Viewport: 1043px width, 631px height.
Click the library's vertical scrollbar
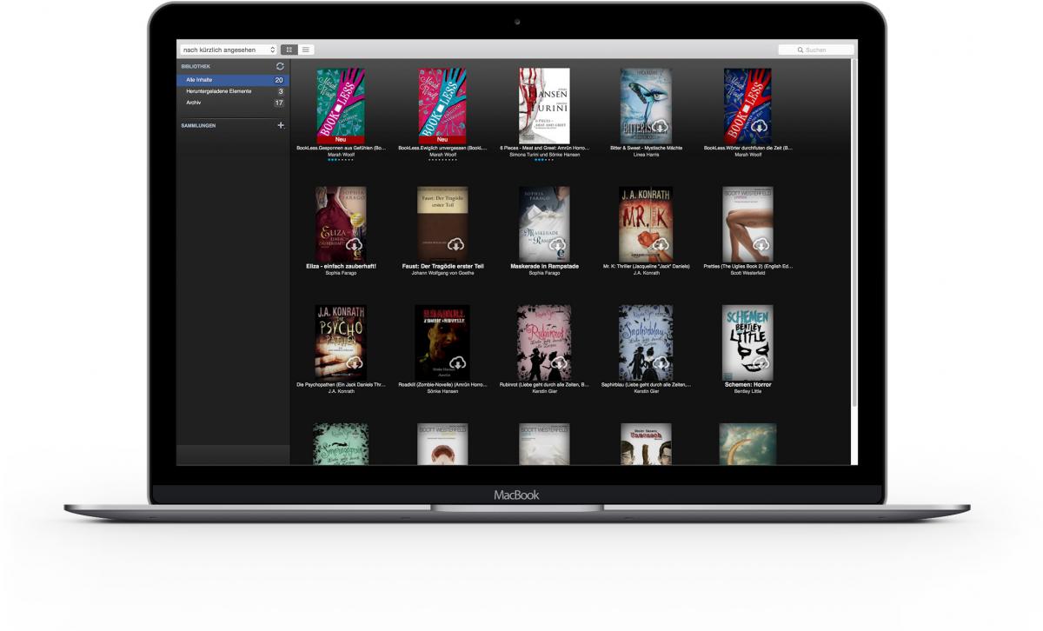[854, 233]
